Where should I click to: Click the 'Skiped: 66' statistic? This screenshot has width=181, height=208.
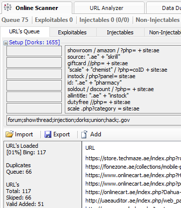pyautogui.click(x=18, y=198)
